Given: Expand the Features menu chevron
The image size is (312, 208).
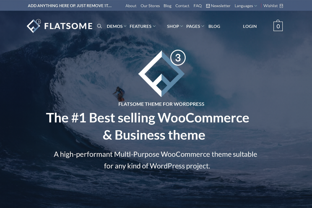Looking at the screenshot, I should tap(154, 26).
